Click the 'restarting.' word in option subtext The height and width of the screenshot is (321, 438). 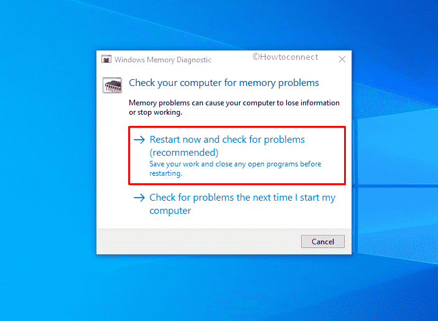coord(165,173)
